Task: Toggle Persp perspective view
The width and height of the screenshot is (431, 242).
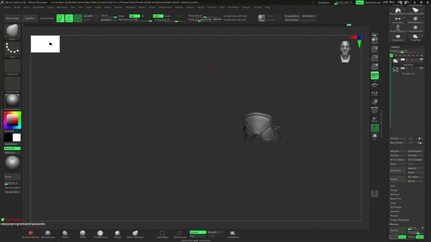Action: point(374,75)
